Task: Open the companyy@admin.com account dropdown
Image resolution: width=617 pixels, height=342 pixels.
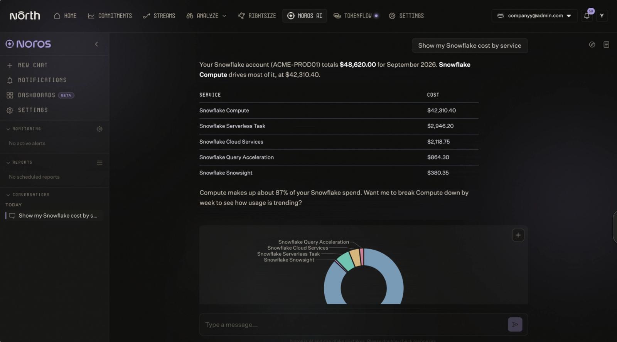Action: [534, 16]
